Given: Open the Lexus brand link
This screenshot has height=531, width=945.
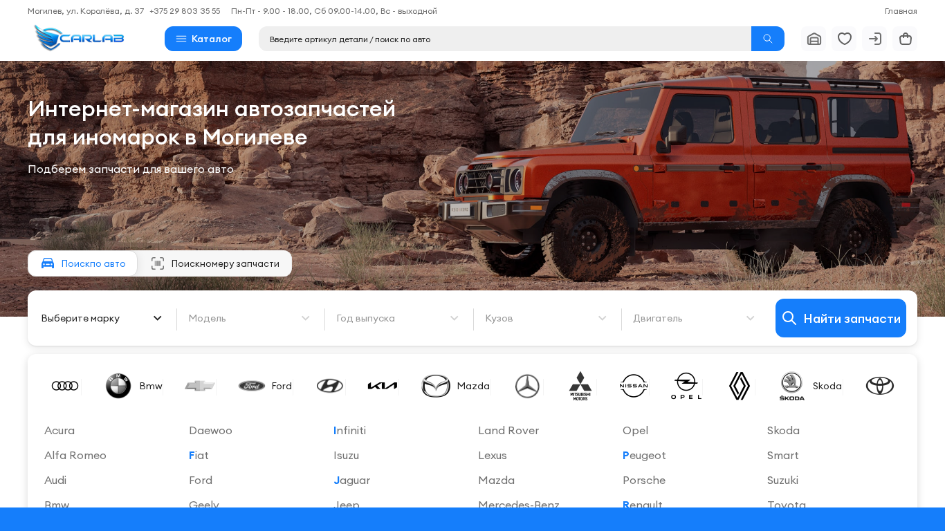Looking at the screenshot, I should click(x=493, y=455).
